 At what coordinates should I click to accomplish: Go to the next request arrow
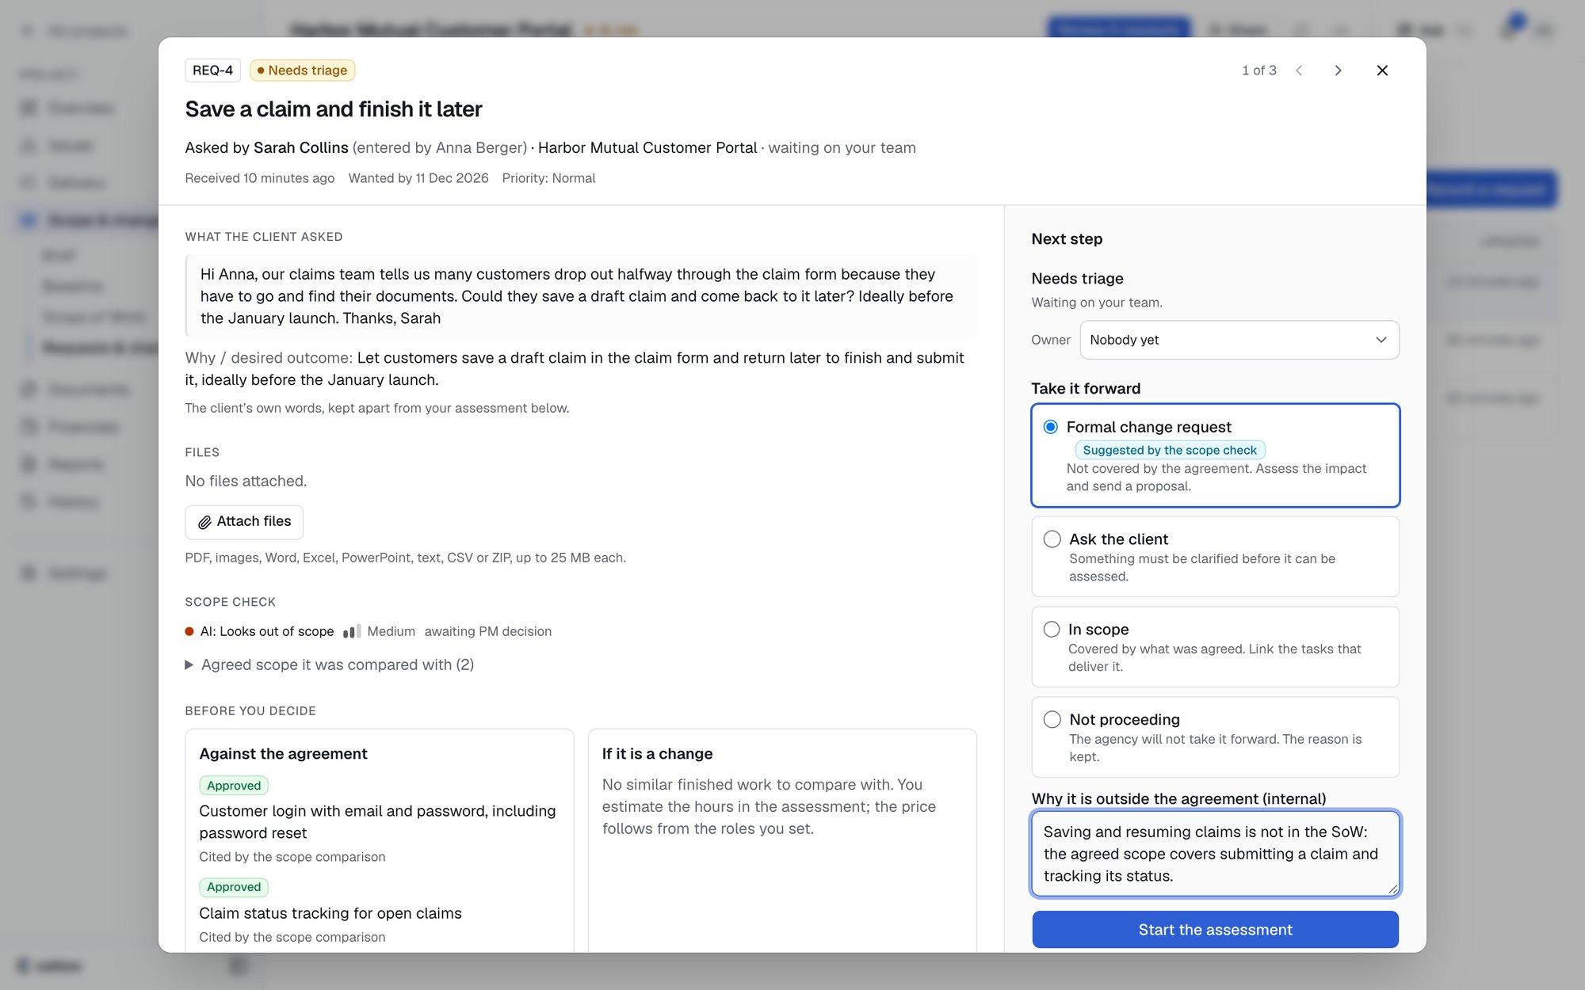click(x=1338, y=70)
